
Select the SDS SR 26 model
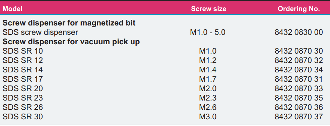pyautogui.click(x=22, y=107)
